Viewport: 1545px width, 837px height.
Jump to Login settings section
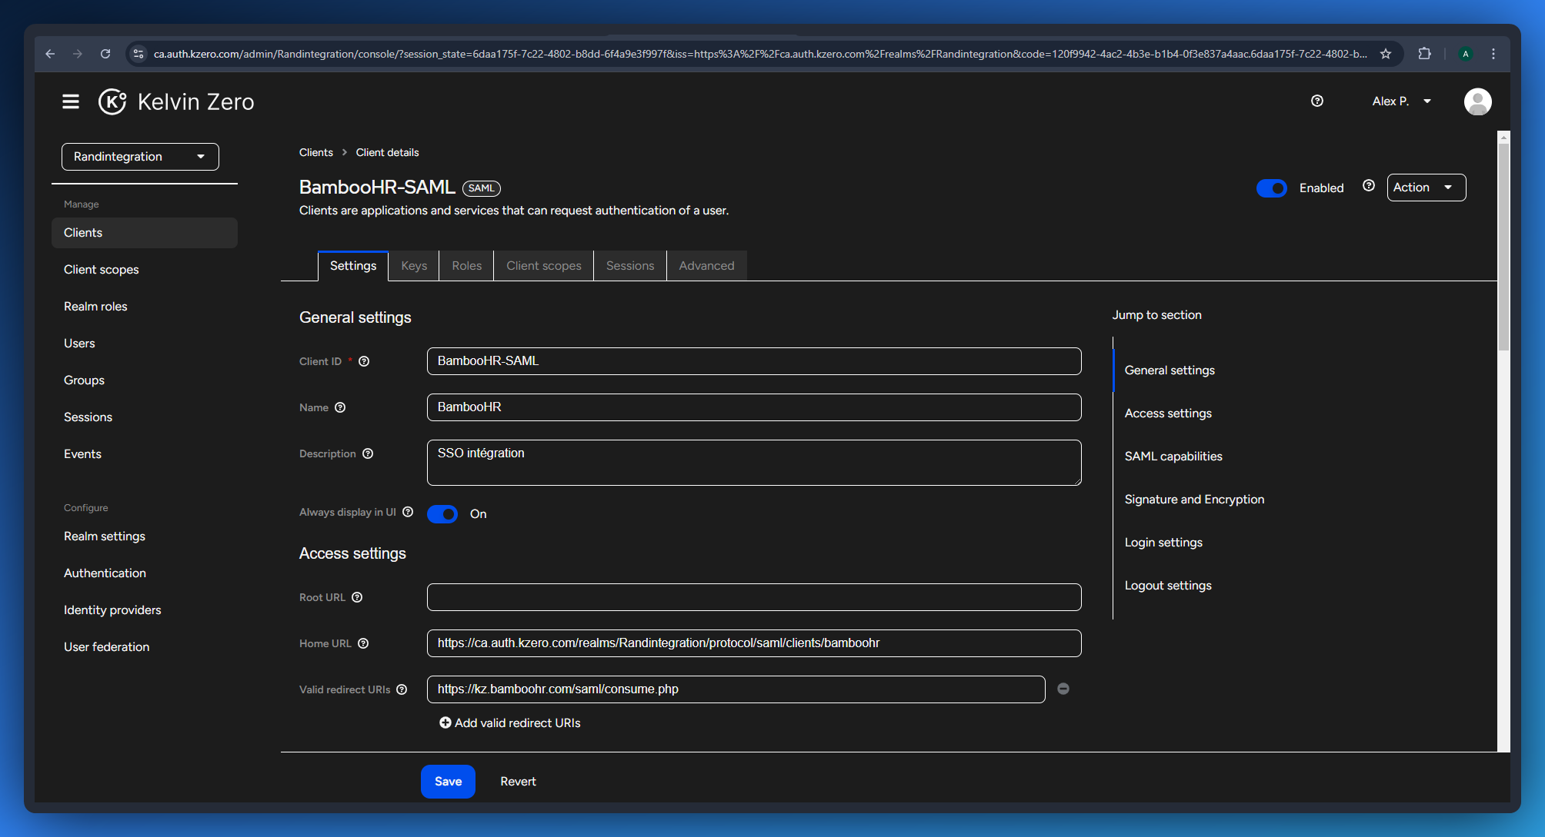[x=1163, y=543]
